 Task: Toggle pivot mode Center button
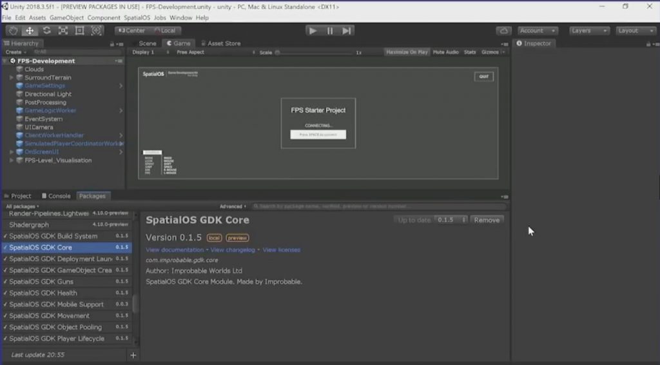[x=131, y=31]
